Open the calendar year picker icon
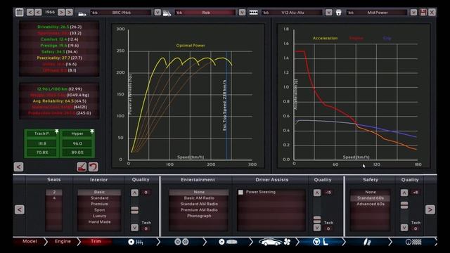Viewport: 450px width, 253px height. [19, 13]
